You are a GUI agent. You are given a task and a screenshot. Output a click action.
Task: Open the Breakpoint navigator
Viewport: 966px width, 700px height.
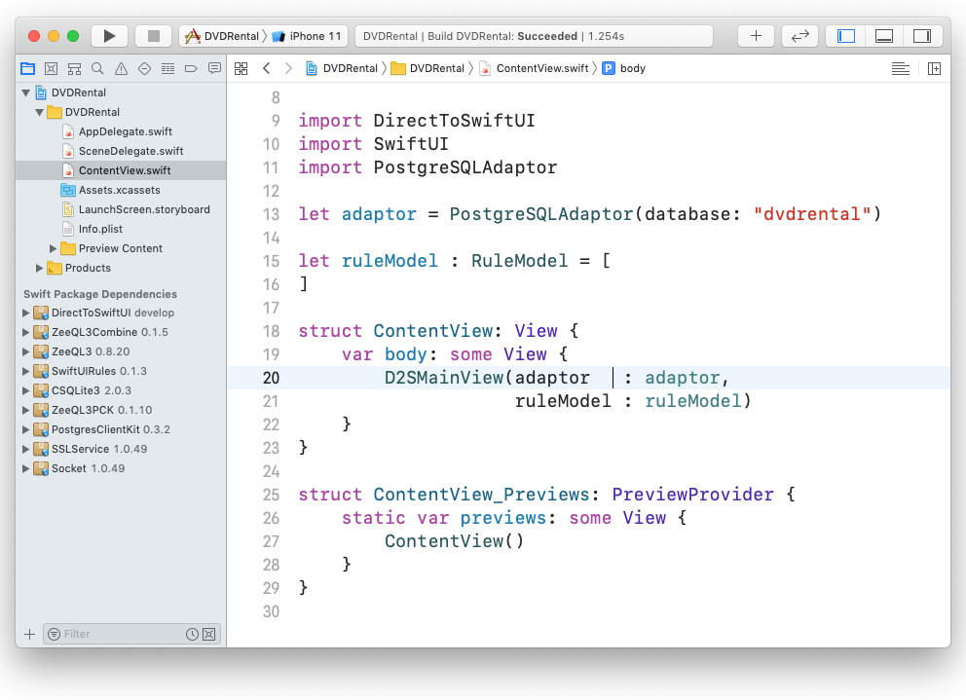click(191, 68)
